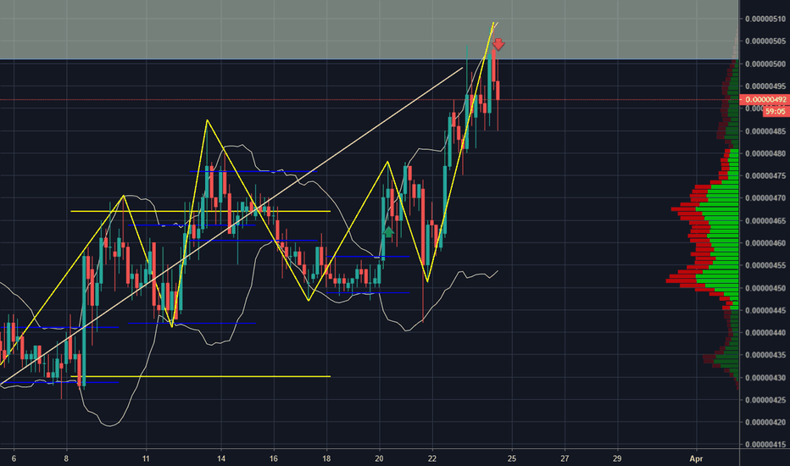Click the red dotted current price line
This screenshot has width=790, height=466.
(x=370, y=100)
